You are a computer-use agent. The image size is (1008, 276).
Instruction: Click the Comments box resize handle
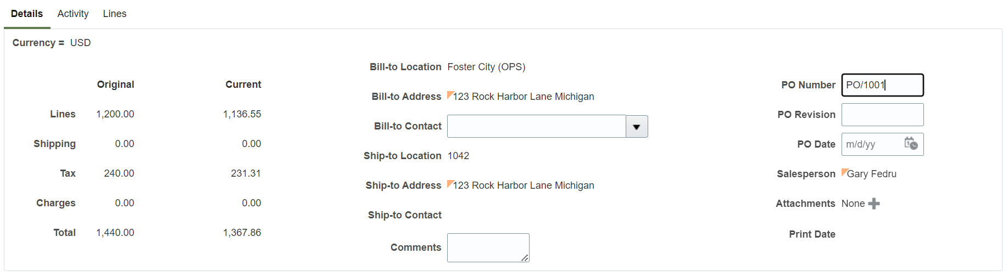525,258
